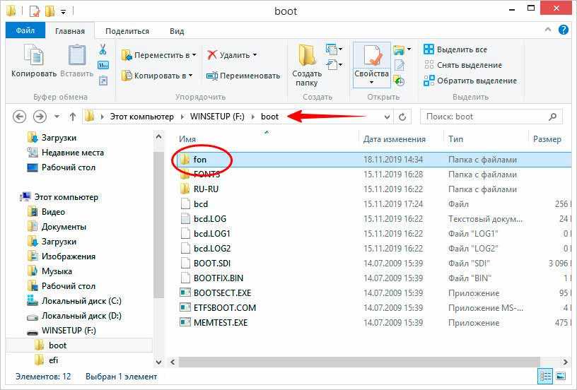Open the Файл (File) menu tab
This screenshot has width=577, height=390.
coord(25,31)
